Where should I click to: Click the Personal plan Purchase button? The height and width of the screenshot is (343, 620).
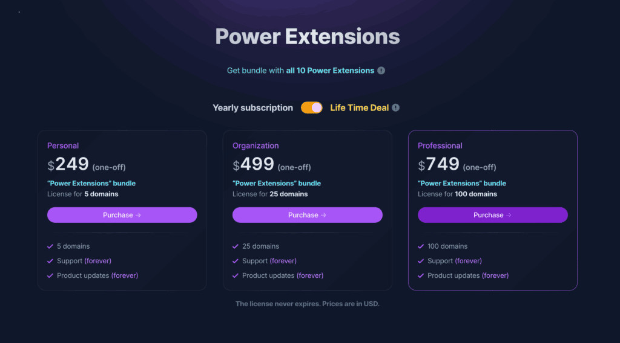pyautogui.click(x=122, y=215)
